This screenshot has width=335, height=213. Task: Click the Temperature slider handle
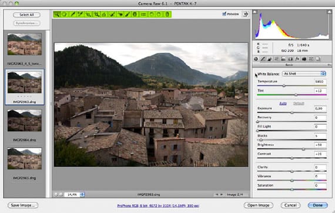[284, 86]
